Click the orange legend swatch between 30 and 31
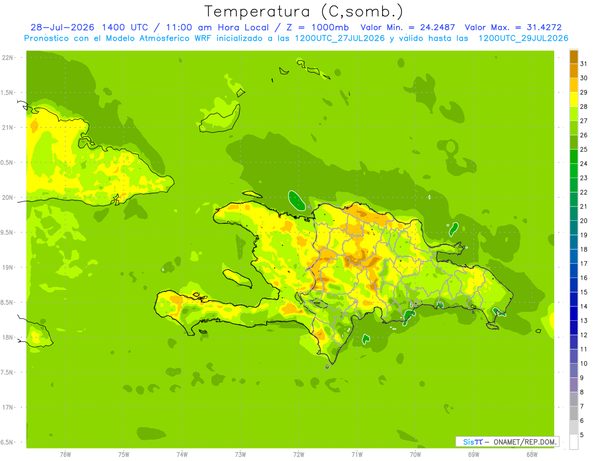This screenshot has width=597, height=461. point(574,71)
